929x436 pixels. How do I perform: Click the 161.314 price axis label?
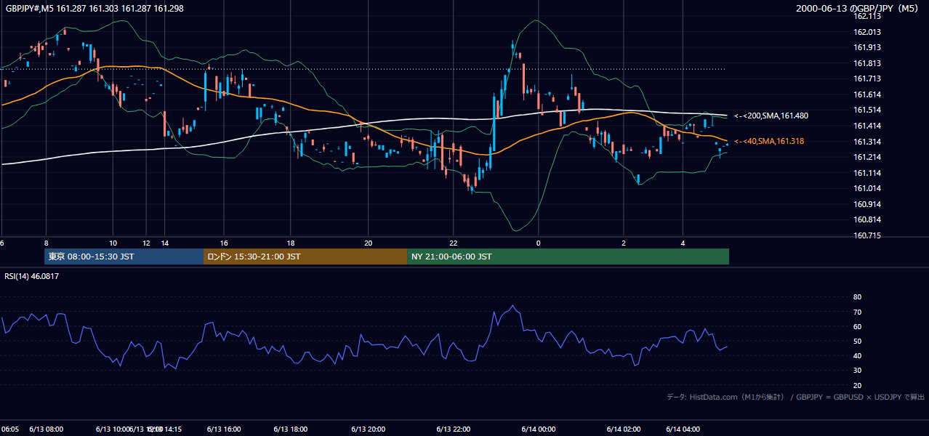(x=867, y=142)
